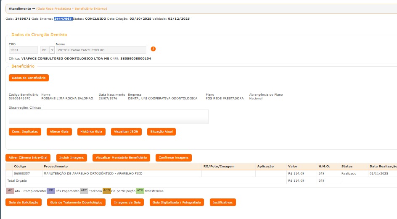Open Visualizar Prontuário Beneficiário
The image size is (397, 219).
pos(121,158)
